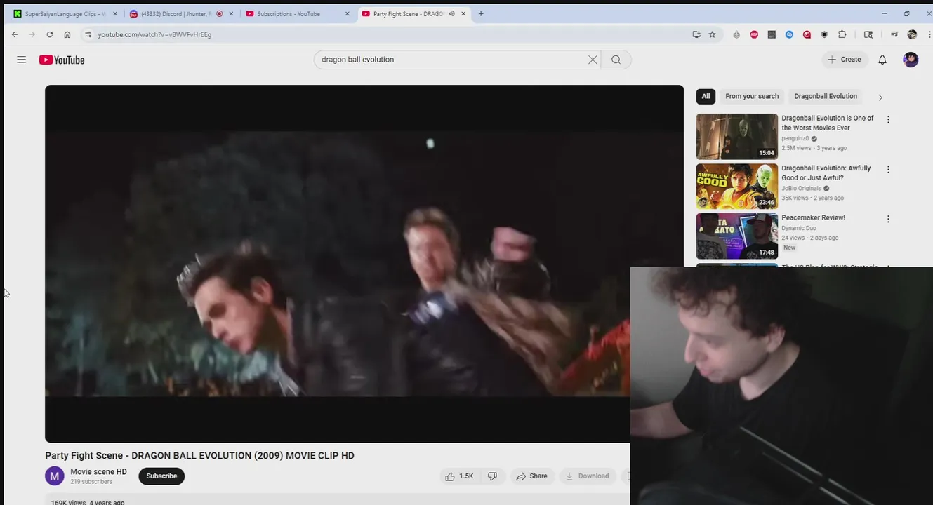Open more options for Awfully Good video
Screen dimensions: 933x505
point(888,169)
